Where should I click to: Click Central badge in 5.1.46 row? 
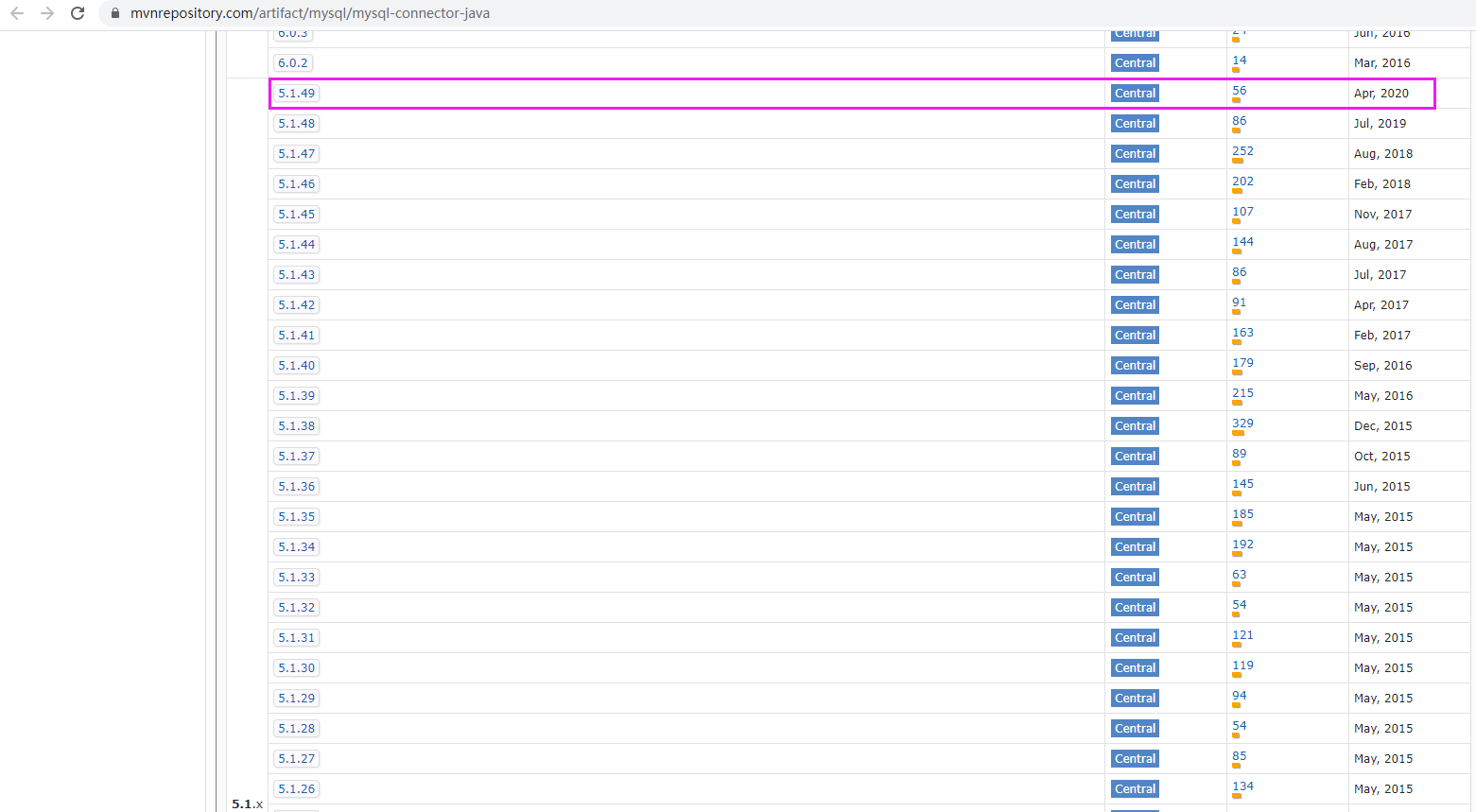point(1135,184)
